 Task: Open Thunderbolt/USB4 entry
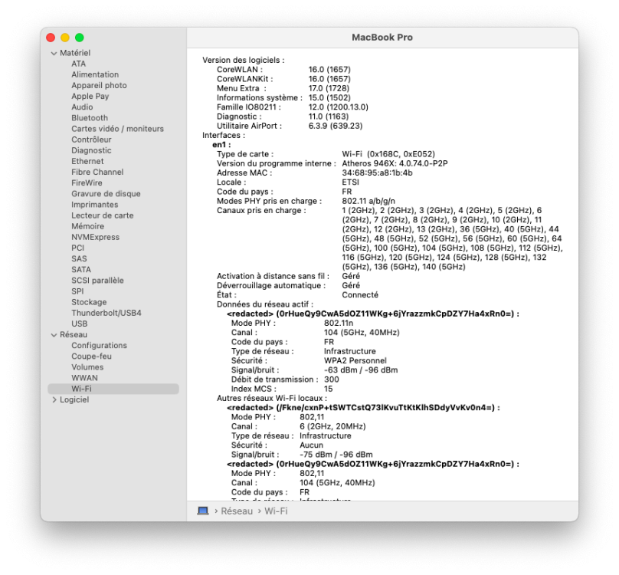(106, 313)
